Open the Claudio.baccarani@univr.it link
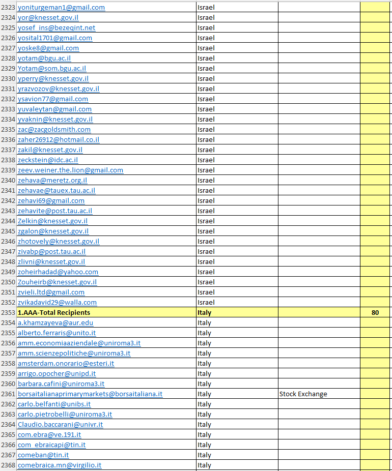 (x=61, y=425)
